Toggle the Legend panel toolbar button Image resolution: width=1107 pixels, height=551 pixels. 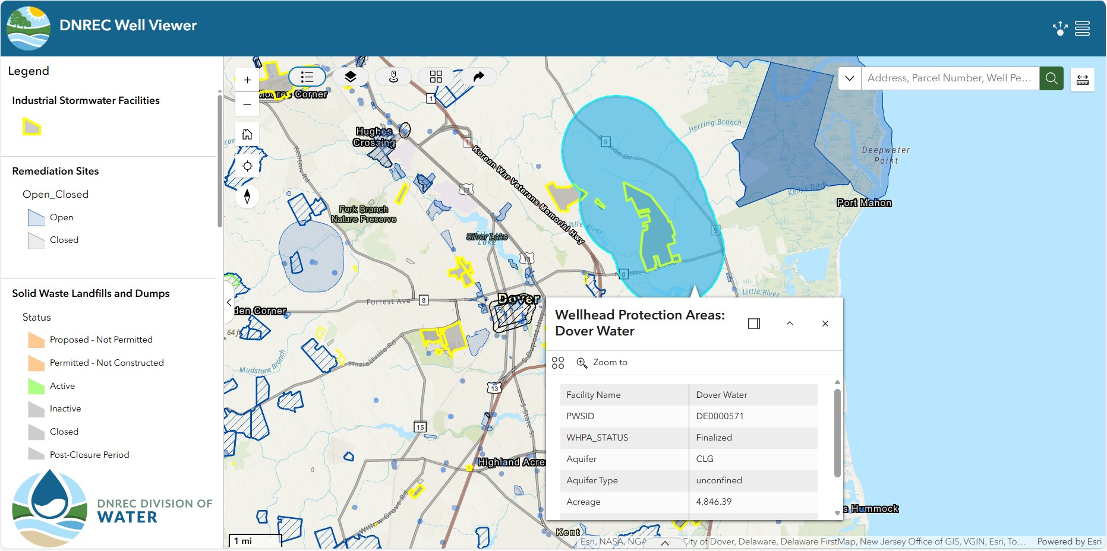307,77
